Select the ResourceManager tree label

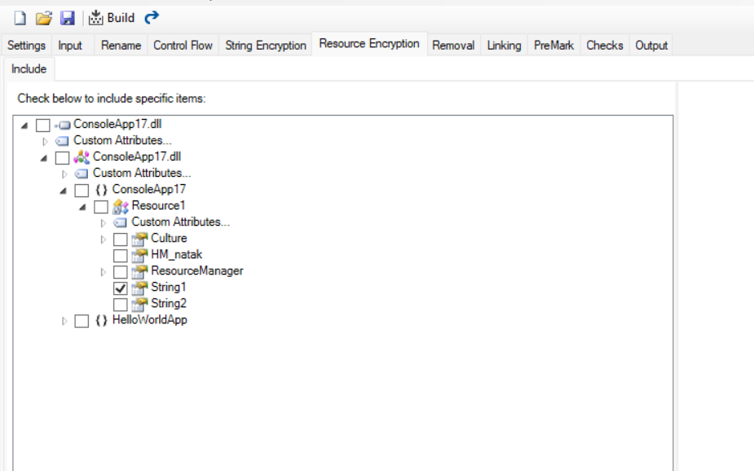[x=197, y=271]
